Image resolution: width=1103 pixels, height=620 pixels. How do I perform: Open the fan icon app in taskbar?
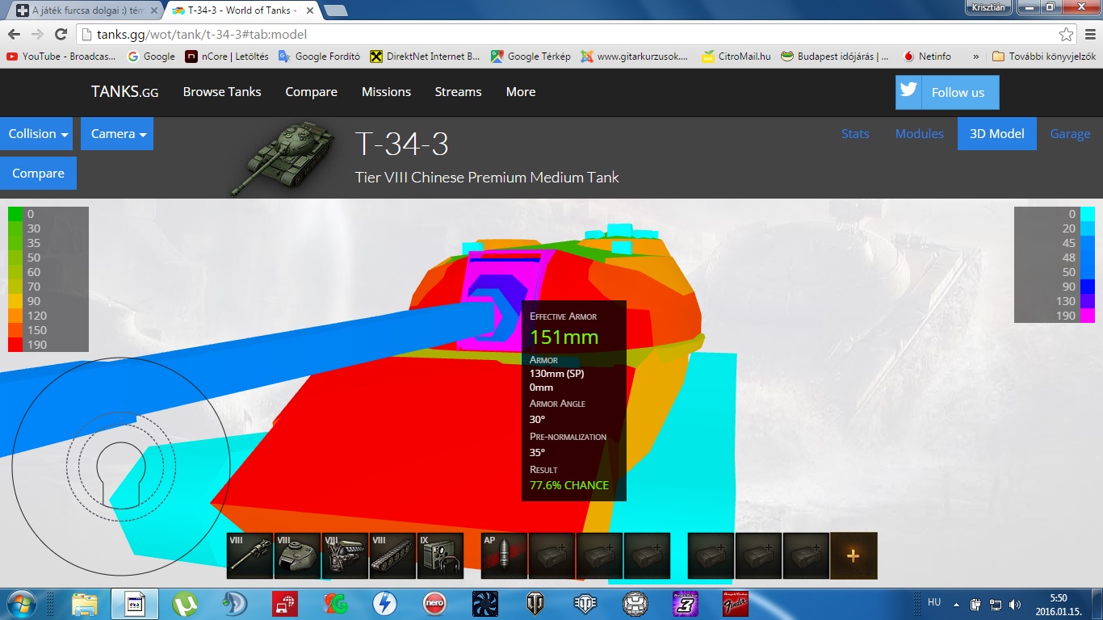485,604
